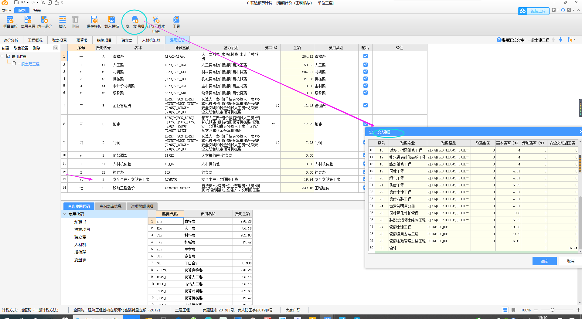Open the 费用查看 fee viewer tool
The height and width of the screenshot is (319, 582).
[x=28, y=22]
